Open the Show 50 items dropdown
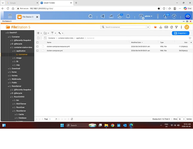The width and height of the screenshot is (193, 149). click(x=181, y=119)
